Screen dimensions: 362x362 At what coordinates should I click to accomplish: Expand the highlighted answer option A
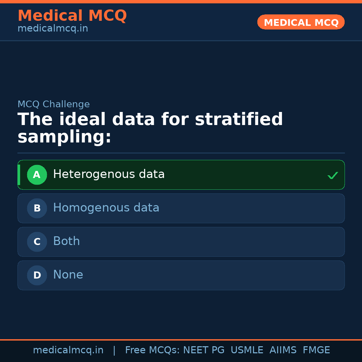click(x=181, y=175)
